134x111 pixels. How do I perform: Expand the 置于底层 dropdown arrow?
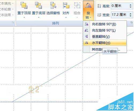click(39, 17)
